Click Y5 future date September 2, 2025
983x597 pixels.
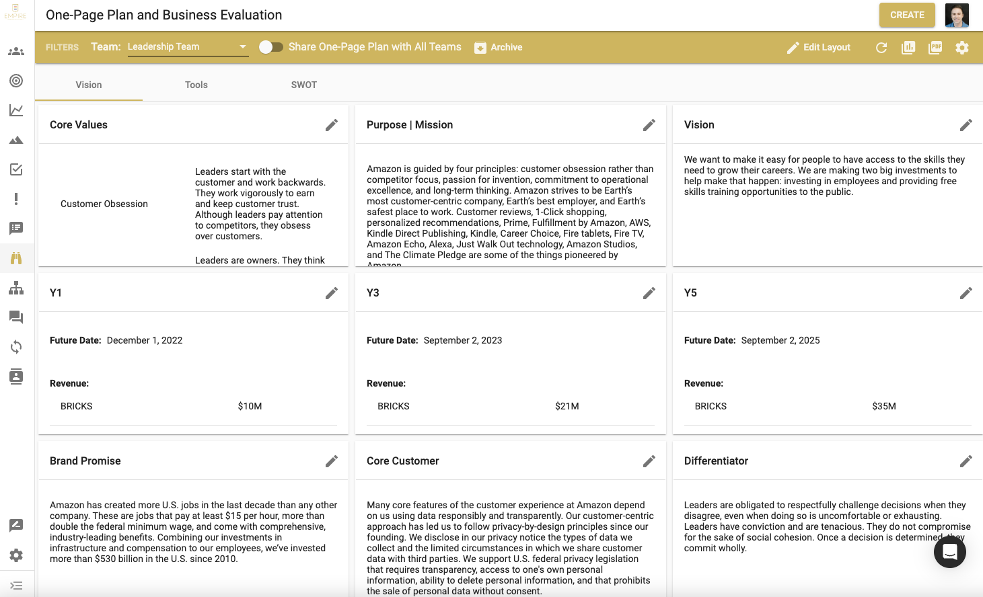pyautogui.click(x=780, y=340)
